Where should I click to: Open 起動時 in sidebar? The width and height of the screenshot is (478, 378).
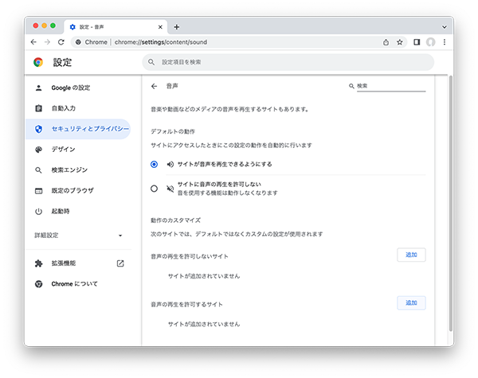[78, 212]
